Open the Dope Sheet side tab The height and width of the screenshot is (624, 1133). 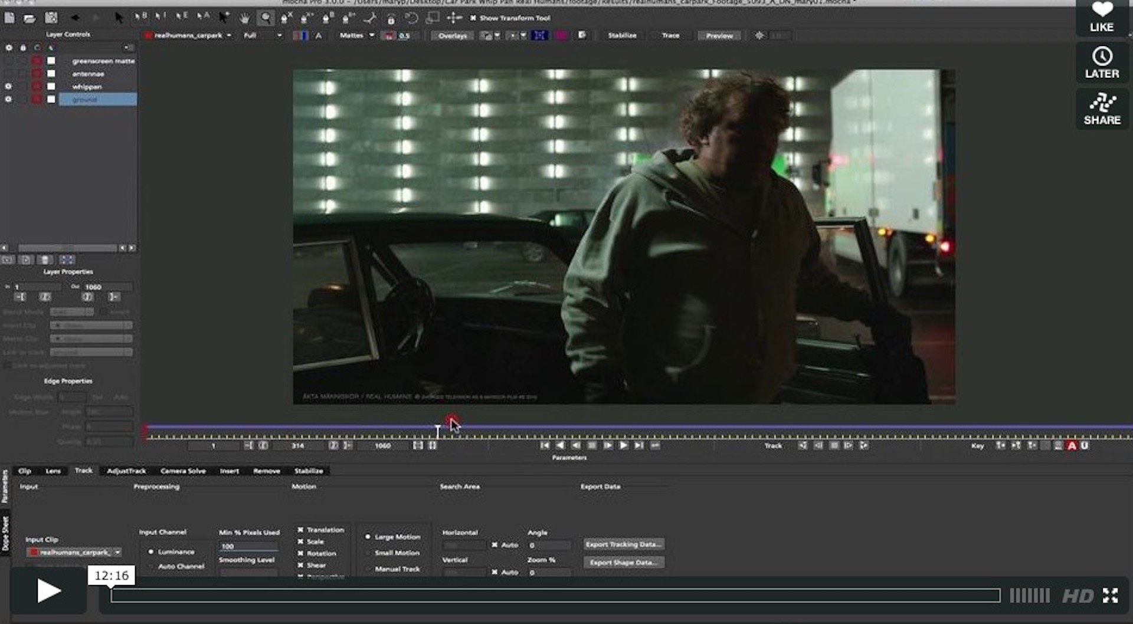5,534
